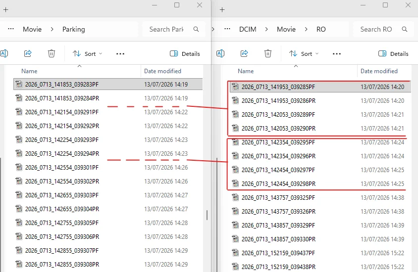The image size is (418, 272).
Task: Select file 2026_0713_142855_039308PR
Action: pyautogui.click(x=108, y=264)
